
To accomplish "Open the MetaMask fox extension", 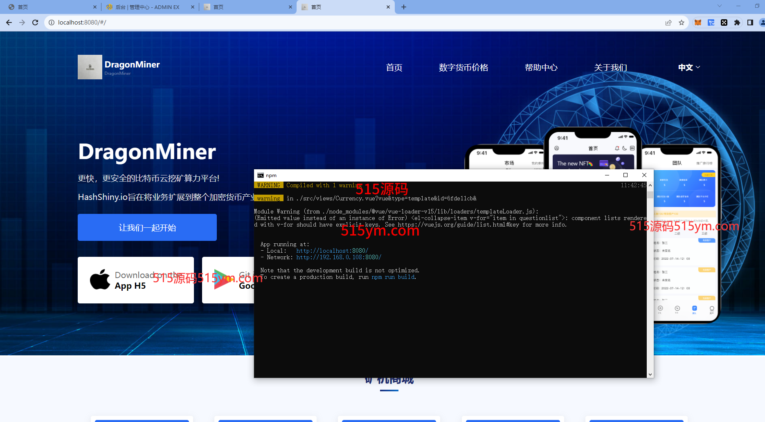I will coord(698,22).
